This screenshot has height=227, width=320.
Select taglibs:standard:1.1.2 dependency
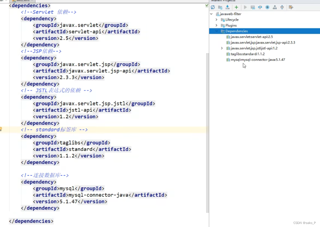pos(245,54)
